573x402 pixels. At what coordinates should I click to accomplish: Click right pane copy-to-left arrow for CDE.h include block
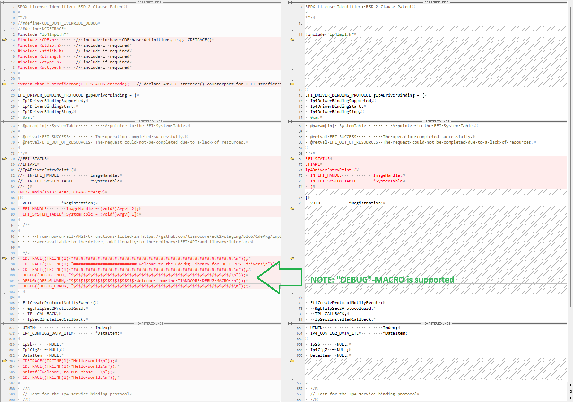[292, 40]
